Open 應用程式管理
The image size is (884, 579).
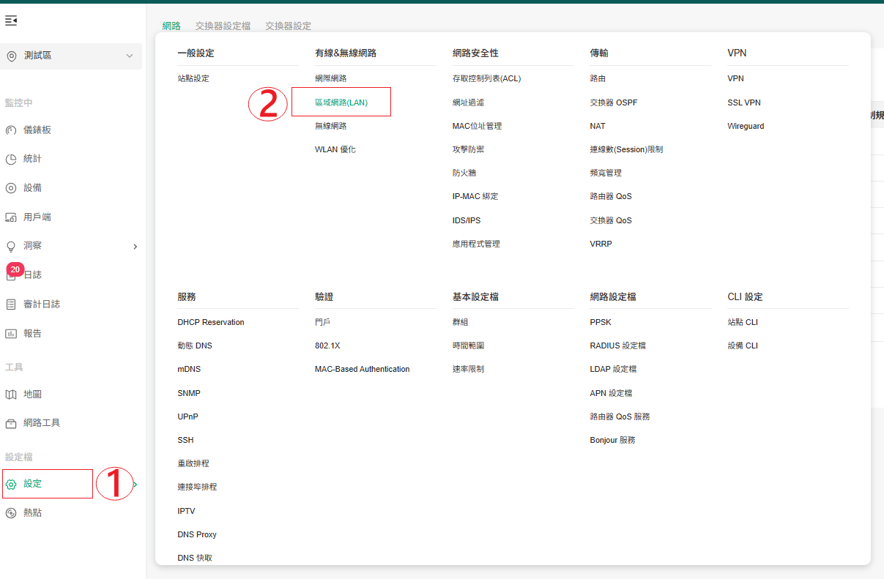tap(476, 244)
